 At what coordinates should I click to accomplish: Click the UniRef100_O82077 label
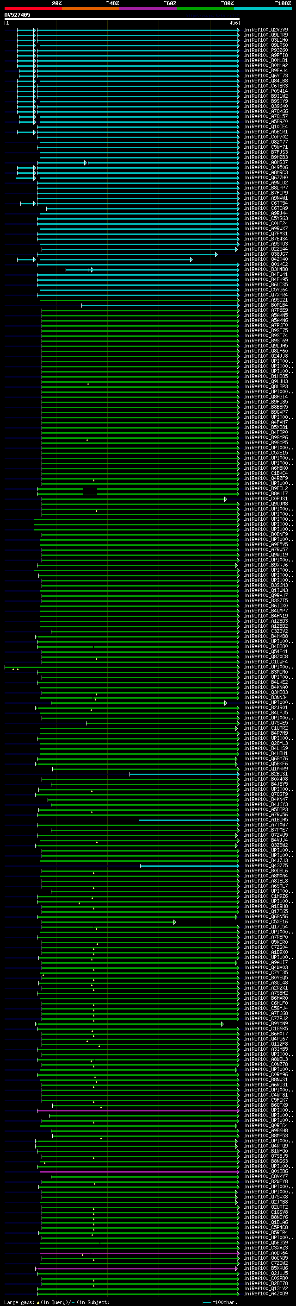coord(265,142)
